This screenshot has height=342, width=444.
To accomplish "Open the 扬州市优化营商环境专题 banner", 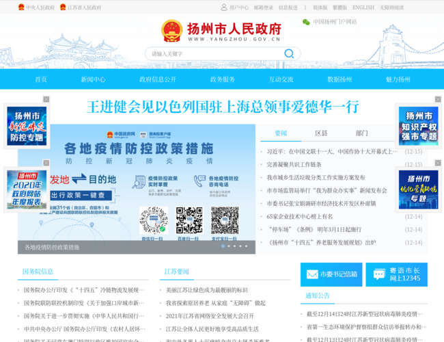I will [x=419, y=189].
